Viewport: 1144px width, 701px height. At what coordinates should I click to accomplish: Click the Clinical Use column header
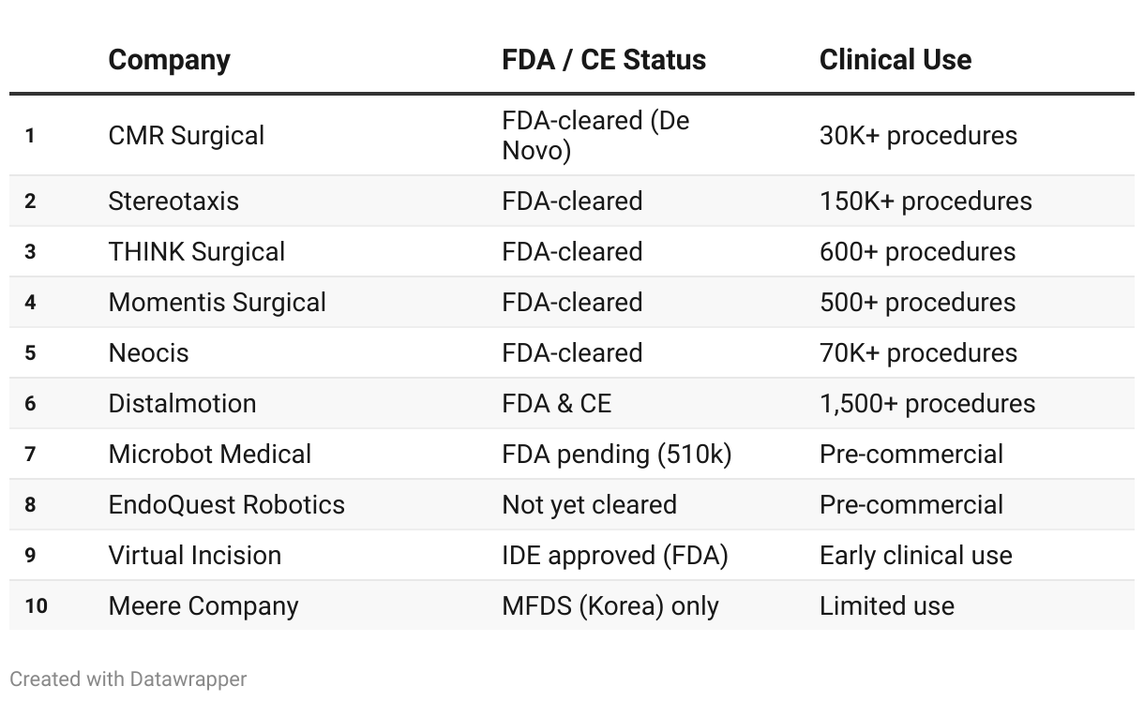coord(895,60)
